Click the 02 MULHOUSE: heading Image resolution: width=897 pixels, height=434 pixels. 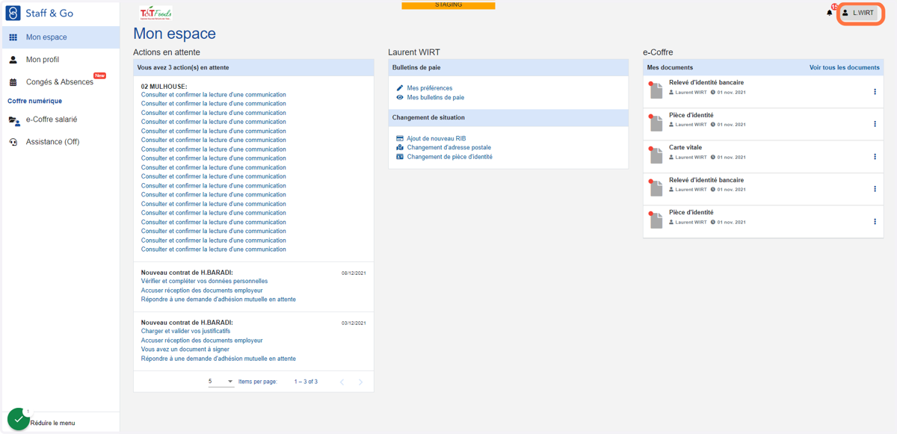(164, 86)
